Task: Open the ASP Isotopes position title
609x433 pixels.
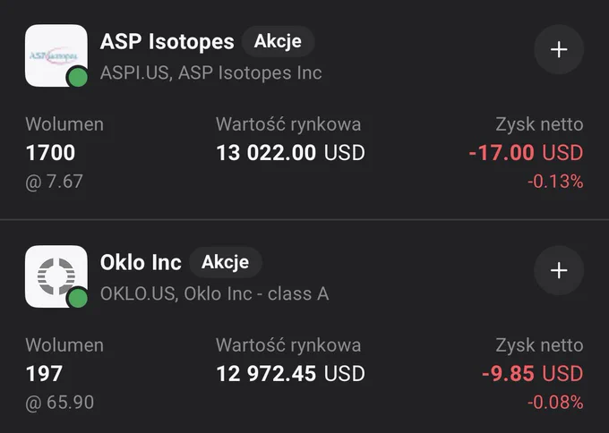Action: coord(167,41)
